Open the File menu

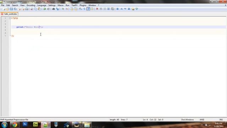coord(2,5)
